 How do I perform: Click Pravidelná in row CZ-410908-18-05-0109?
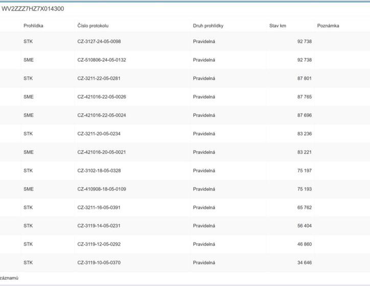pos(204,189)
